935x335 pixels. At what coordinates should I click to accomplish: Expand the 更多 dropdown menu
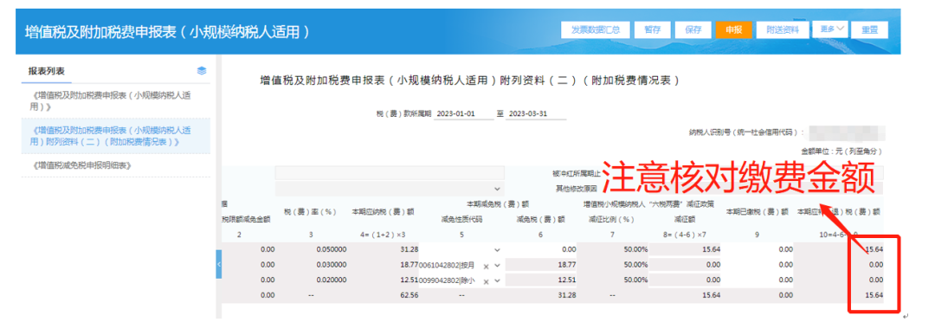coord(830,29)
